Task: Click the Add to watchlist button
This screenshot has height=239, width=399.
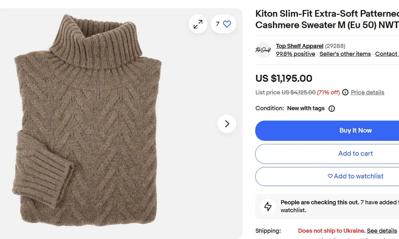Action: [355, 176]
